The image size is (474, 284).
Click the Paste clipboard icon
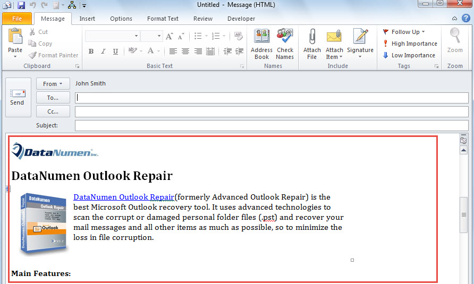(x=15, y=36)
